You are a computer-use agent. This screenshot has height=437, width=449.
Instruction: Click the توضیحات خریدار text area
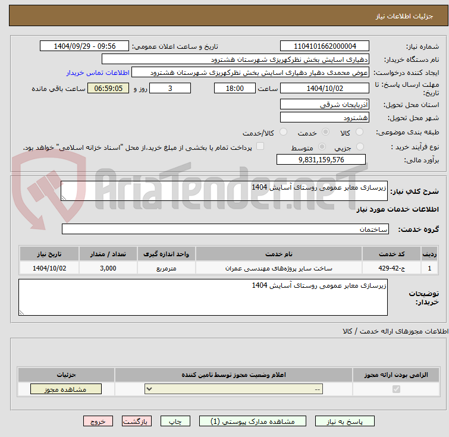point(203,297)
